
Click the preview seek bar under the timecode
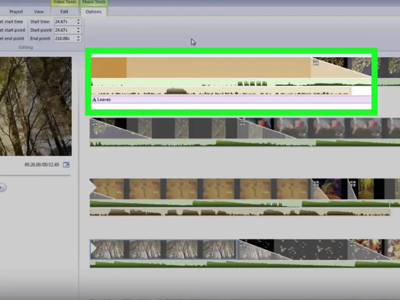(35, 175)
